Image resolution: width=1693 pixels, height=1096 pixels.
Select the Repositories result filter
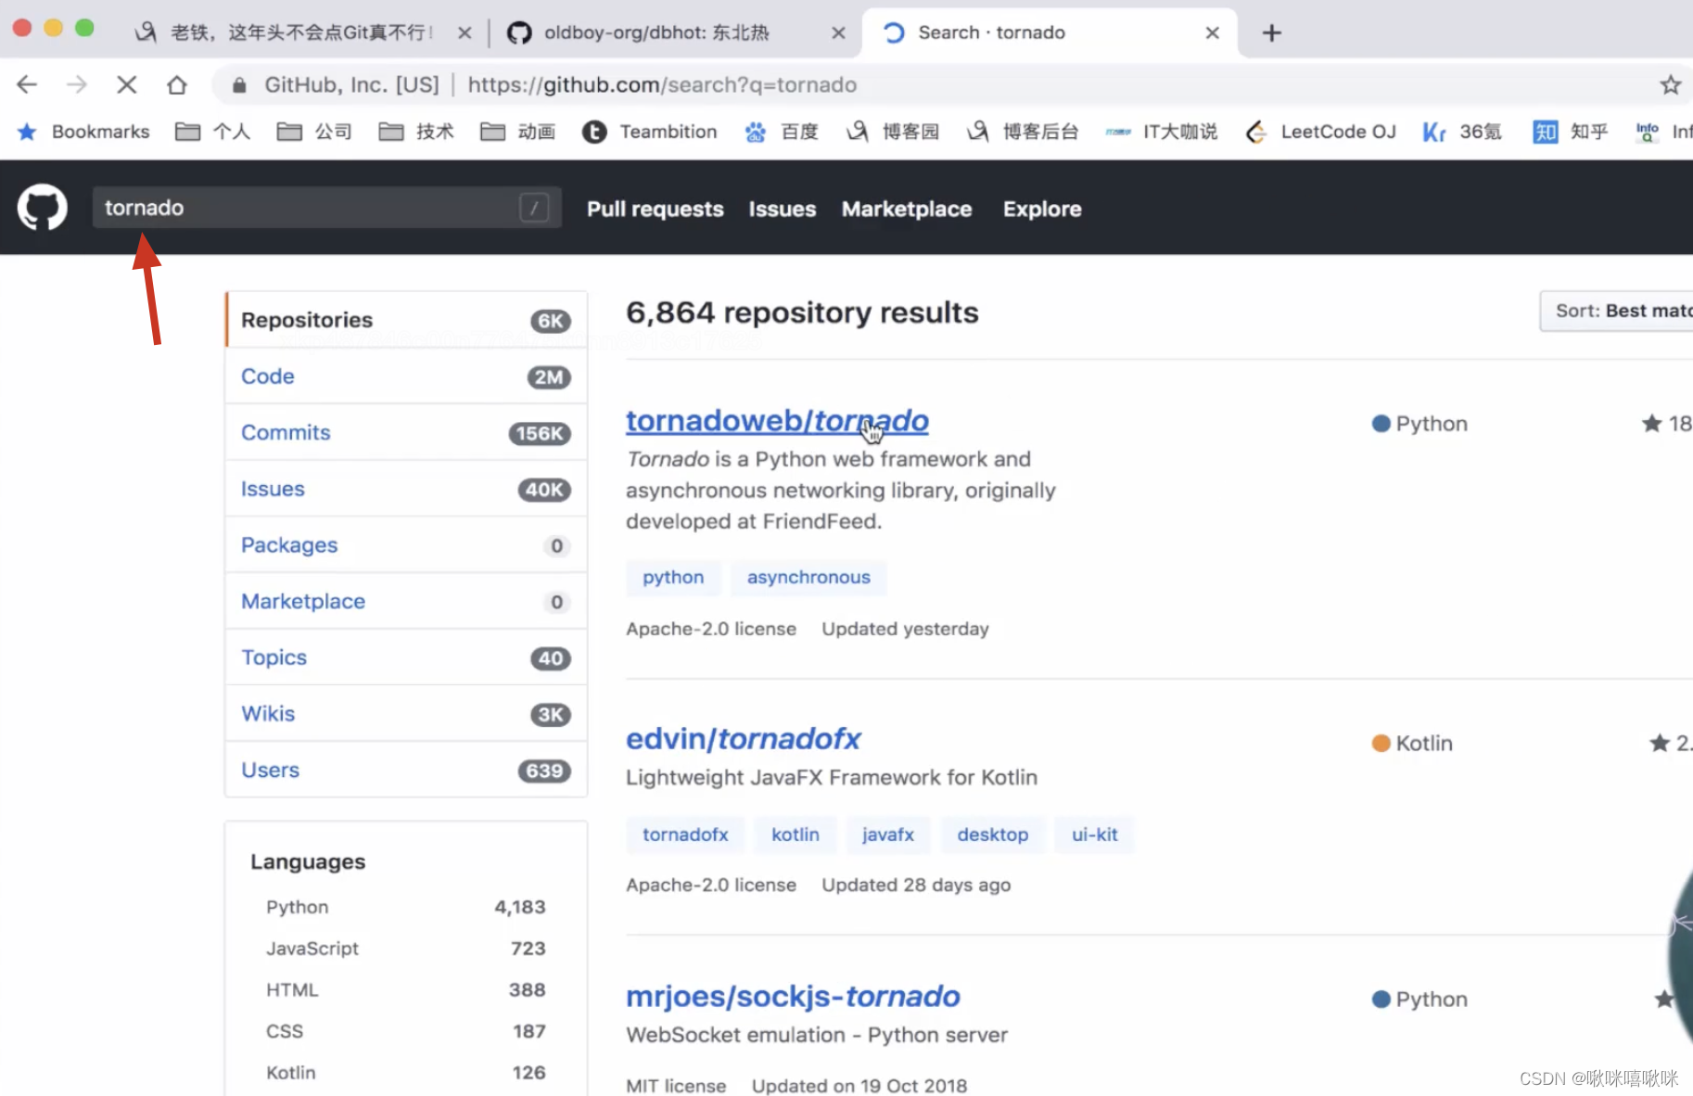pos(406,320)
